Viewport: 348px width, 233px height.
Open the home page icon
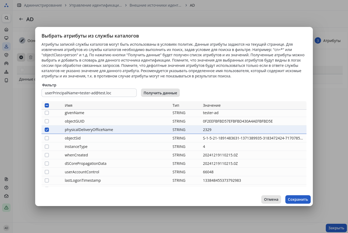tap(6, 30)
